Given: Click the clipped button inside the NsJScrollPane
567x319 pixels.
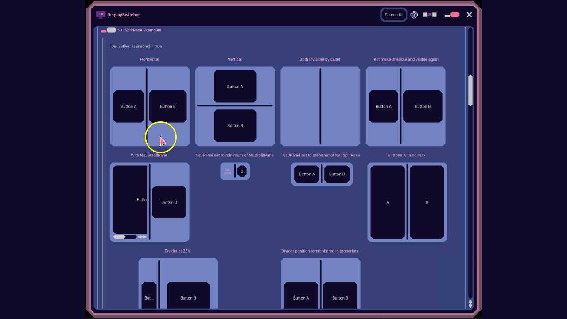Looking at the screenshot, I should point(130,200).
